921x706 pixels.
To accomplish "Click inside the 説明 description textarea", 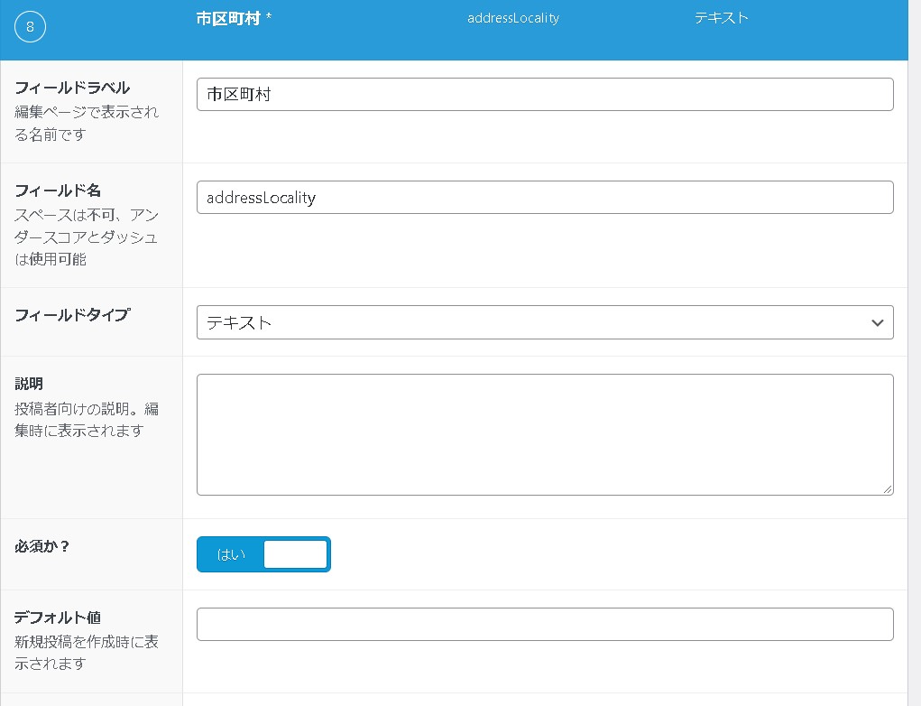I will [x=544, y=434].
